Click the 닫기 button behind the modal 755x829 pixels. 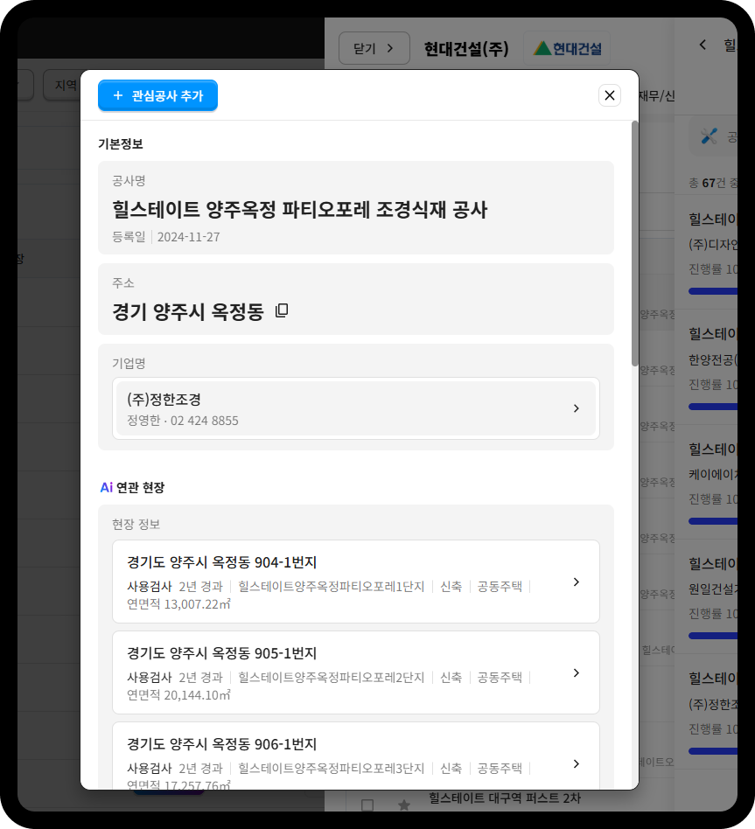(374, 48)
